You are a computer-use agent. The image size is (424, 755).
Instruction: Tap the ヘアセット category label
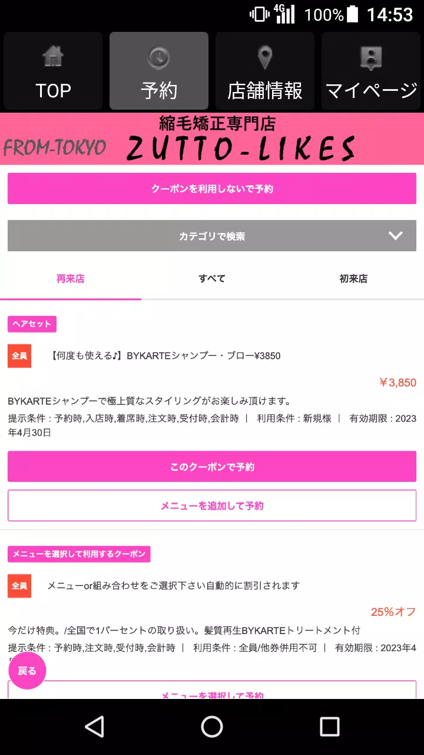31,324
